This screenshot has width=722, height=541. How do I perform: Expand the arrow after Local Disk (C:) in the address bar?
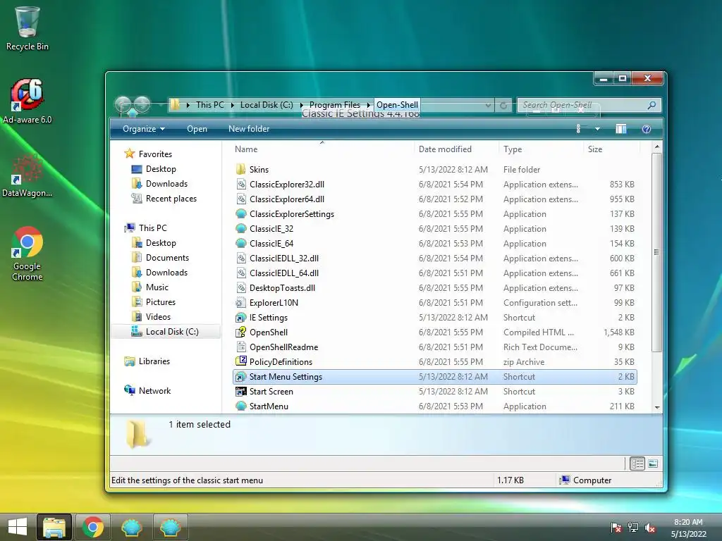[x=302, y=105]
